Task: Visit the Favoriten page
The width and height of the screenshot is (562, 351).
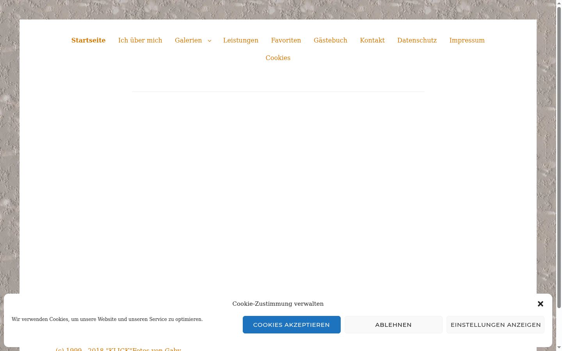Action: pyautogui.click(x=286, y=40)
